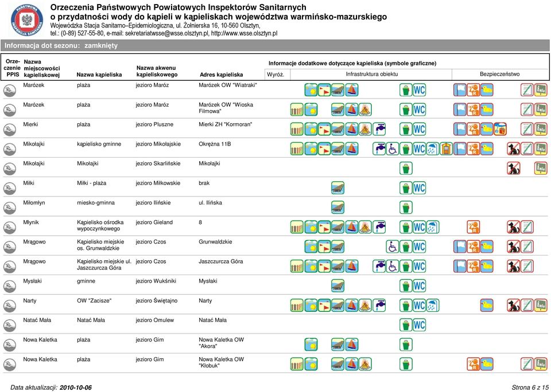Click the campfire icon in Marózek "Wioska Filmowa" row

[x=366, y=109]
